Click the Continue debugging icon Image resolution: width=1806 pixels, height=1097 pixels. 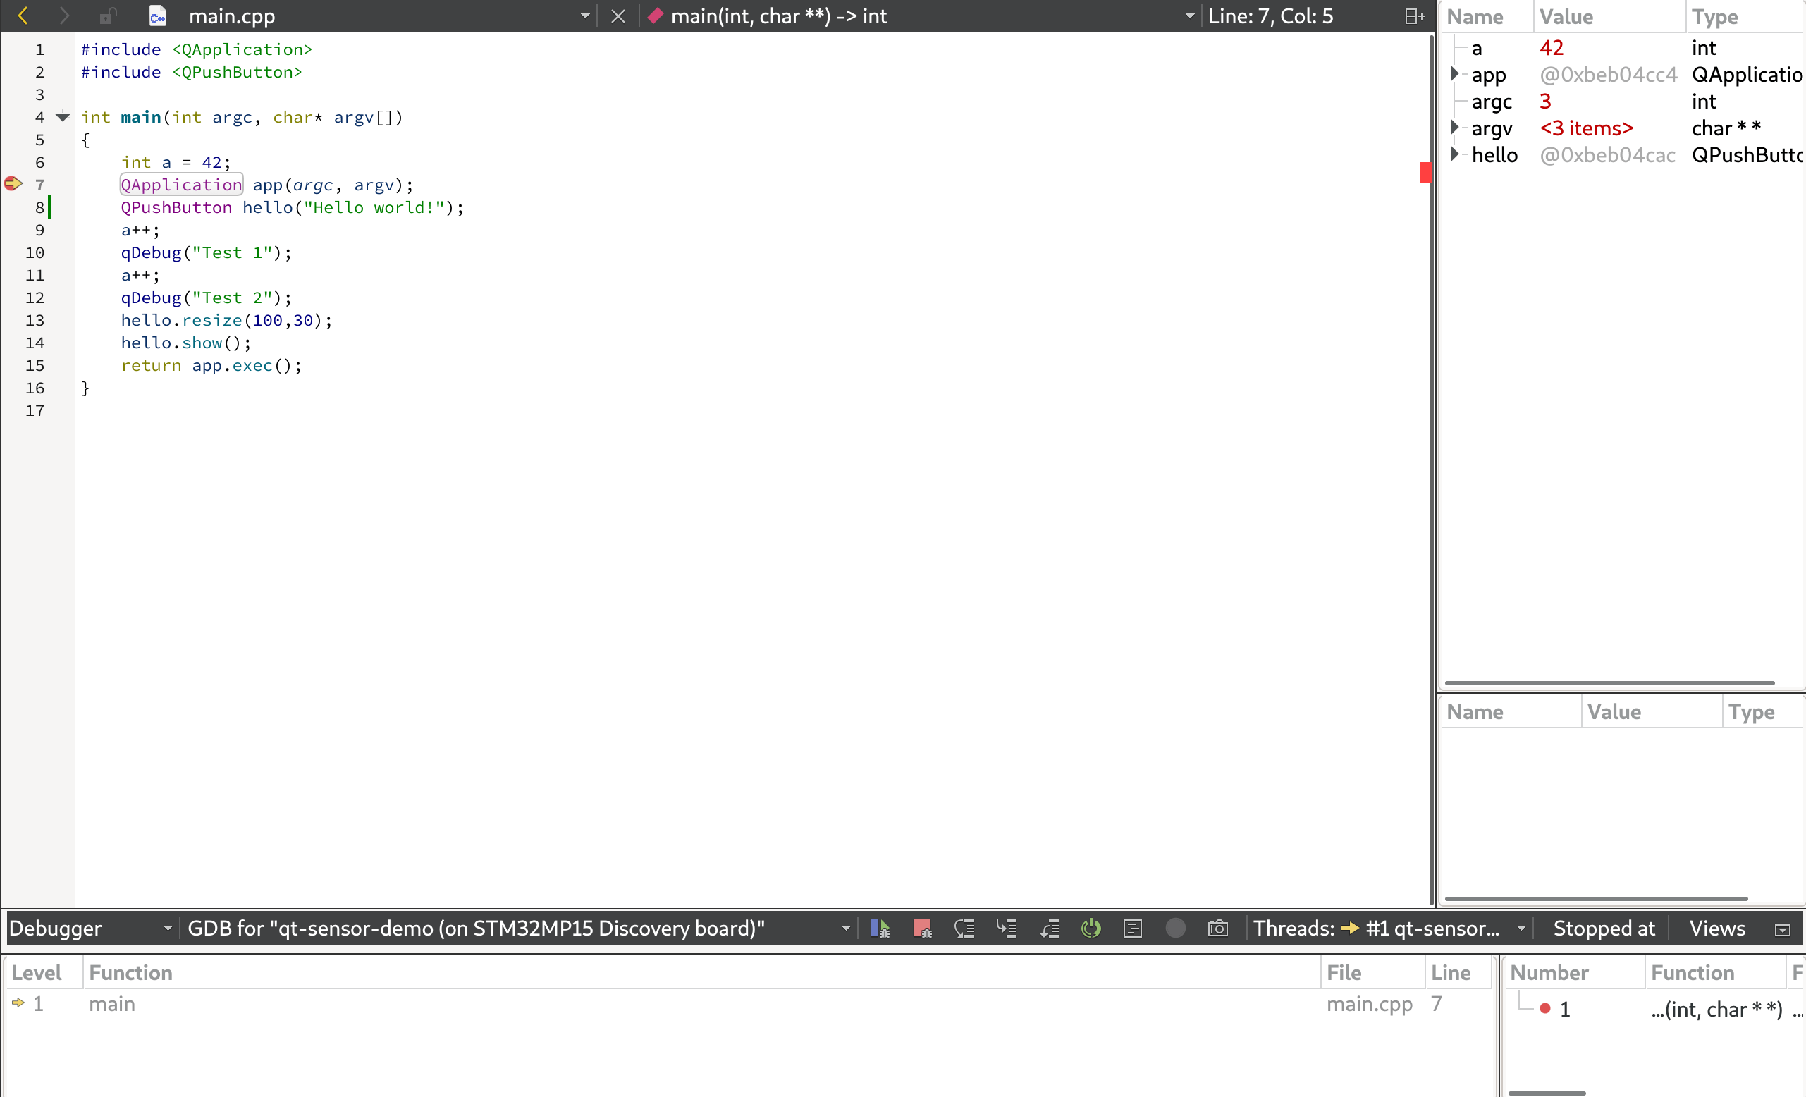click(x=880, y=929)
